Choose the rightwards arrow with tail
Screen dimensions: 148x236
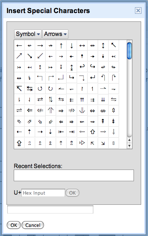click(19, 67)
